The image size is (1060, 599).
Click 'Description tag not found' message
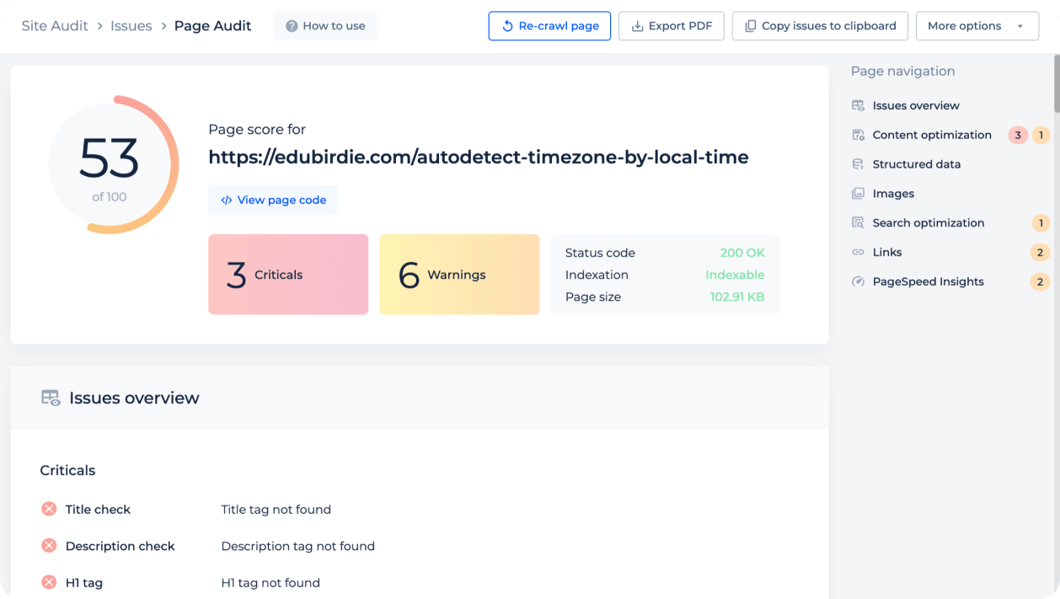(297, 546)
